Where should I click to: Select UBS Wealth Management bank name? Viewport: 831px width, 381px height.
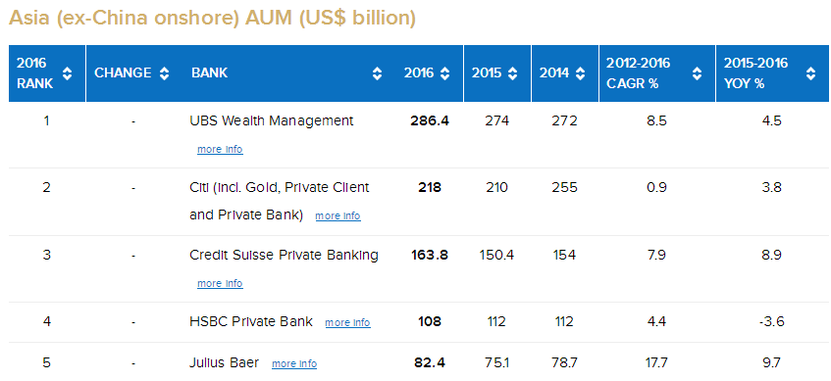272,120
